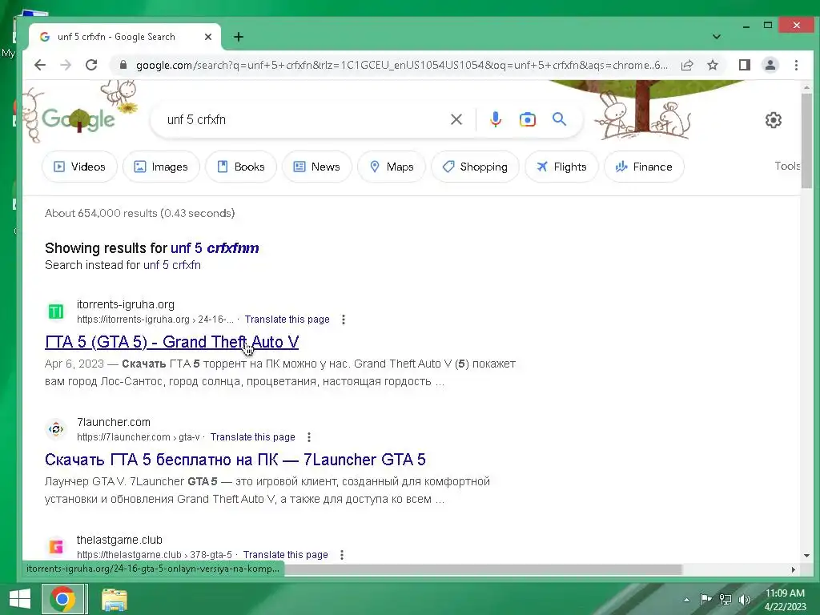Switch to Finance results
Image resolution: width=820 pixels, height=615 pixels.
click(645, 167)
